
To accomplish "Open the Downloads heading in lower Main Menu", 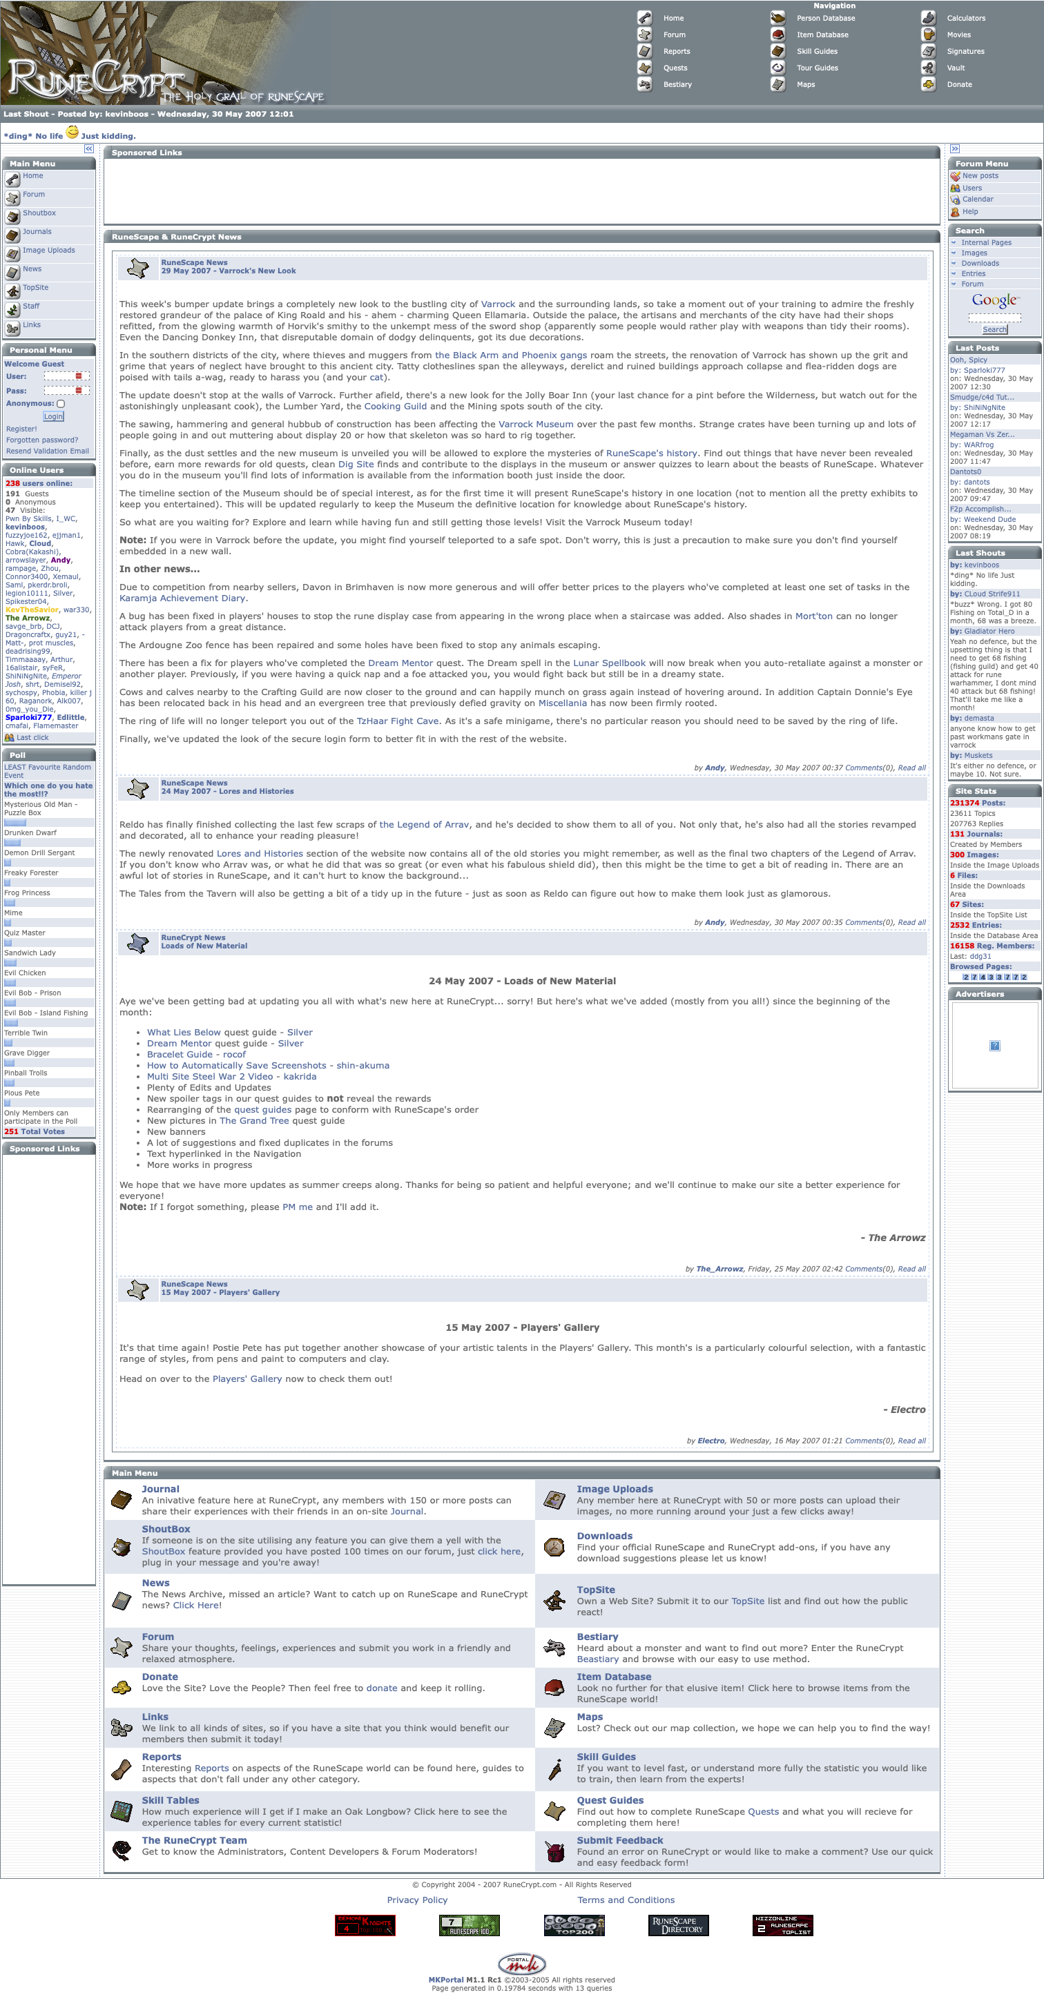I will pos(605,1536).
